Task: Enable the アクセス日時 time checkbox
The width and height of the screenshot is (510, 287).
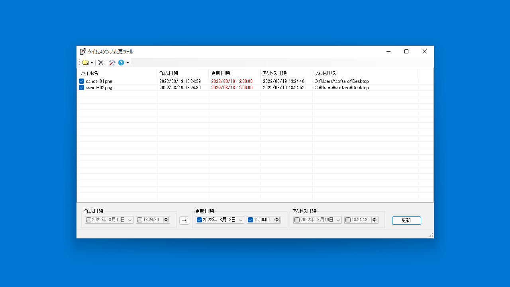Action: 348,220
